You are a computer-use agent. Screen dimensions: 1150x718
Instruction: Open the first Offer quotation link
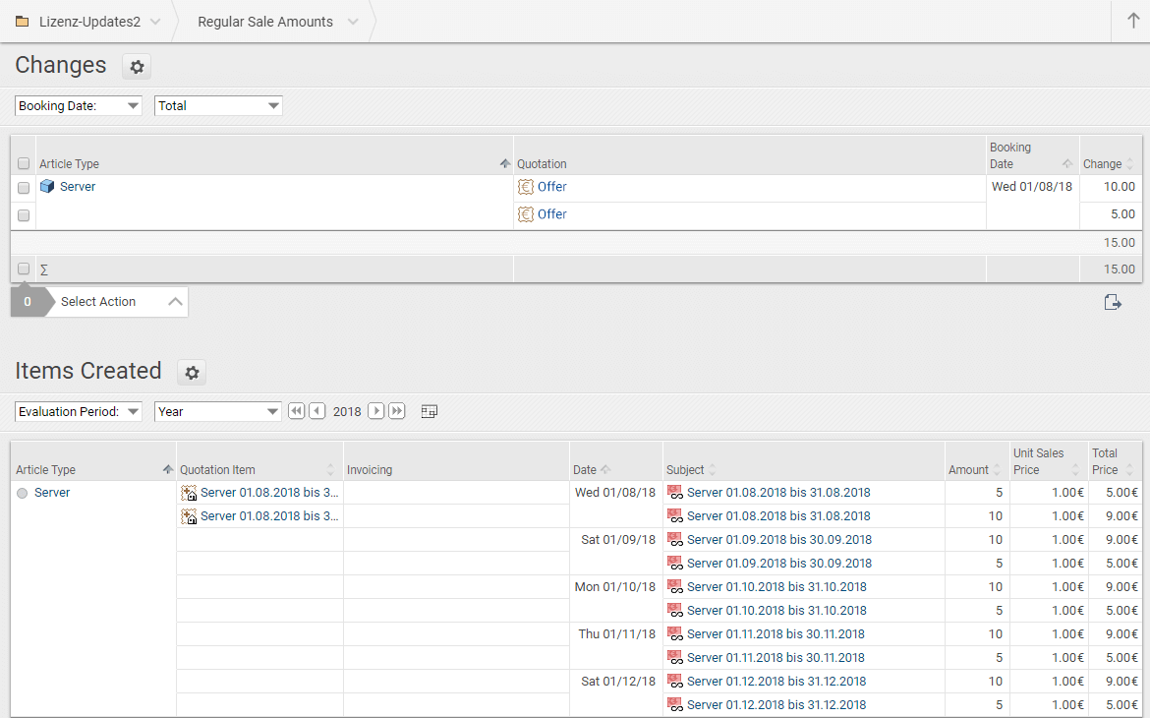[x=551, y=187]
